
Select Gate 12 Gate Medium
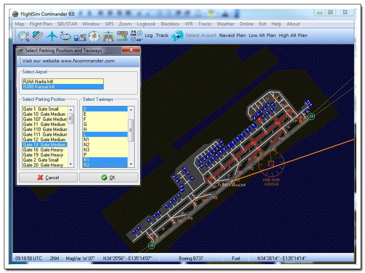pos(45,139)
